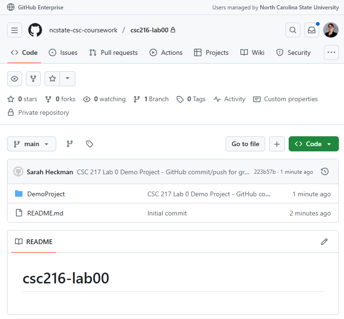Click North Carolina State University text
344x319 pixels.
[299, 7]
